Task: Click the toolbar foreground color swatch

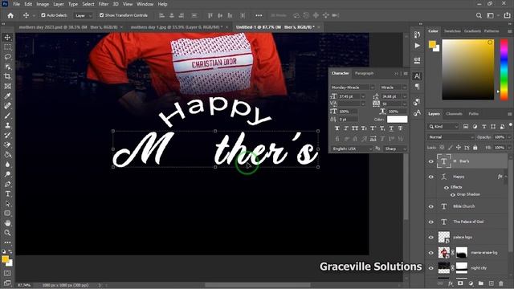Action: pyautogui.click(x=5, y=259)
